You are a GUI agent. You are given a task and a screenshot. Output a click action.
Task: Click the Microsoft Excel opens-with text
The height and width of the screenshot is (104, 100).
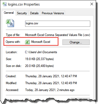[x=41, y=42]
